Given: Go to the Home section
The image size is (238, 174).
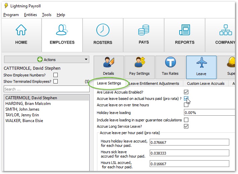Looking at the screenshot, I should click(x=21, y=35).
